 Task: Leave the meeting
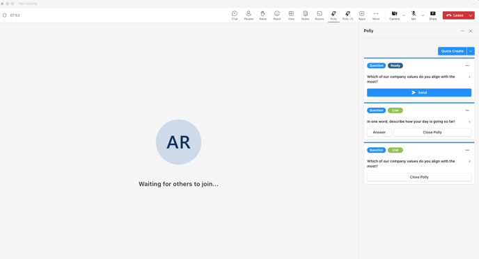click(455, 15)
